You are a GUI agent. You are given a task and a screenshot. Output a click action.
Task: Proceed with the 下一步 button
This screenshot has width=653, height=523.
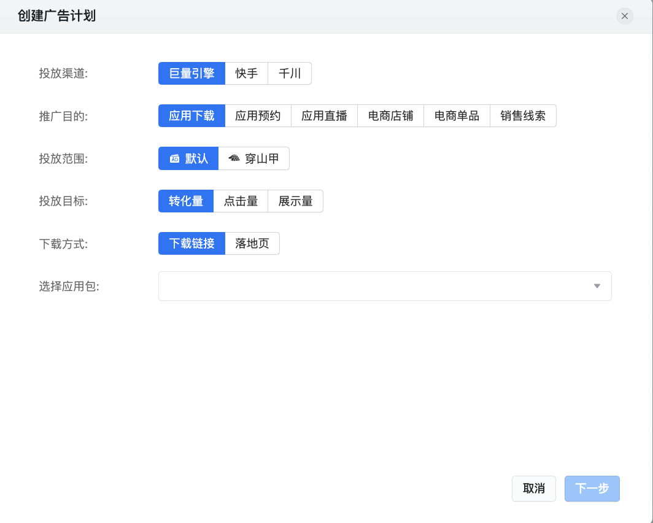click(592, 489)
